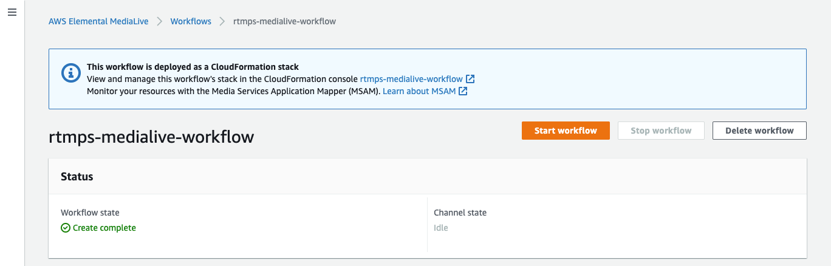Click the Channel state label
Viewport: 831px width, 266px height.
pos(460,213)
